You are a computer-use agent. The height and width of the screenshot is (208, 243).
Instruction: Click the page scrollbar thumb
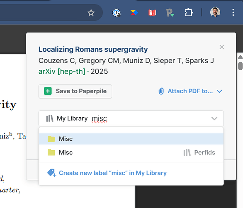241,66
